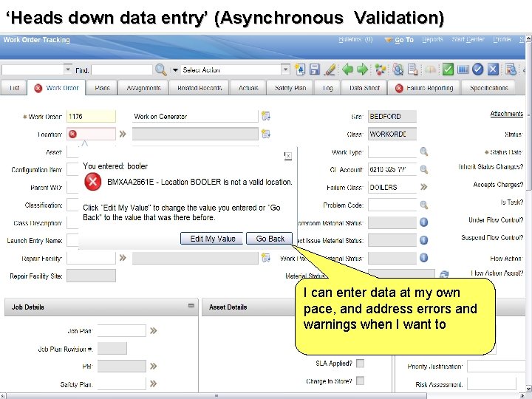This screenshot has width=532, height=399.
Task: Click the blue square X toolbar icon
Action: pos(493,69)
